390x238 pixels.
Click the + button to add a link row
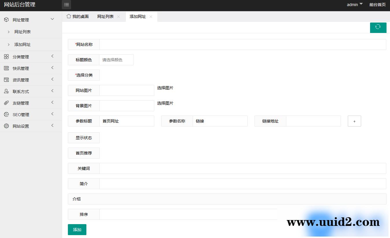[x=354, y=121]
